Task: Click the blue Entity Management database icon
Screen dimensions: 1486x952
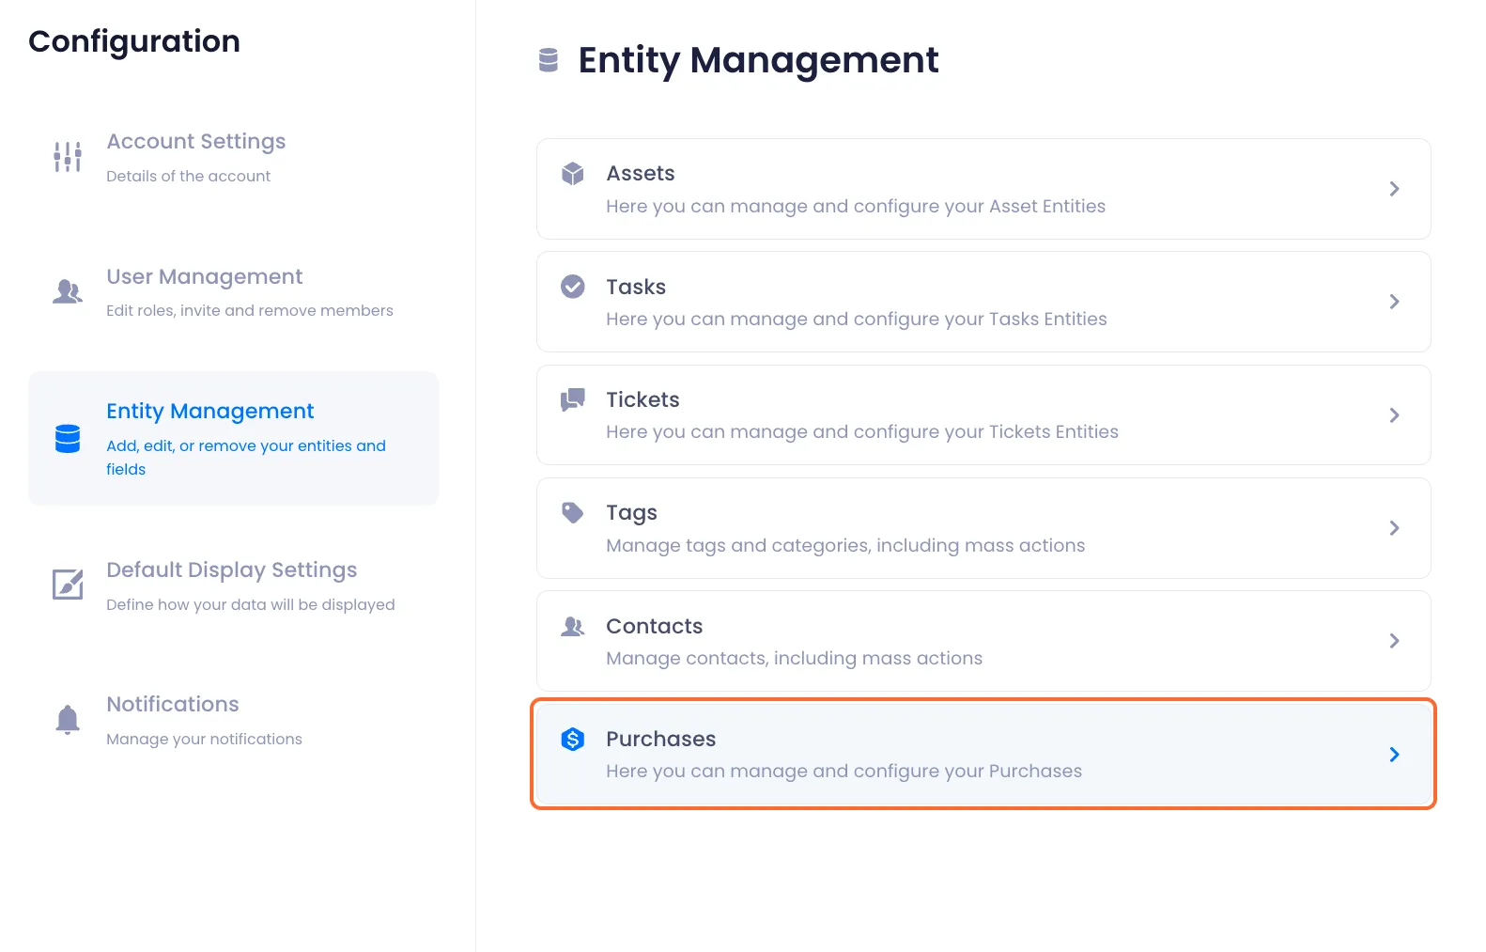Action: (68, 439)
